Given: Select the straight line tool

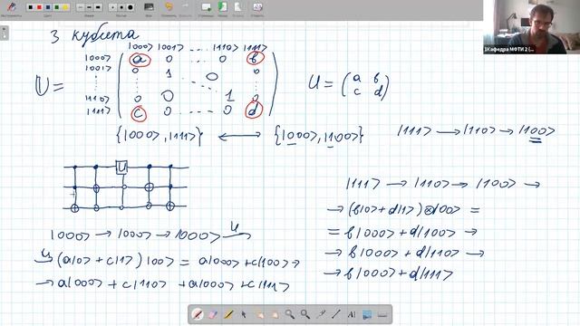Looking at the screenshot, I should coord(336,314).
